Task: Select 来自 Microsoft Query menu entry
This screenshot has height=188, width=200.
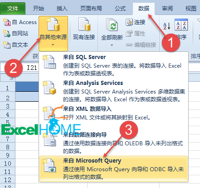Action: (113, 169)
